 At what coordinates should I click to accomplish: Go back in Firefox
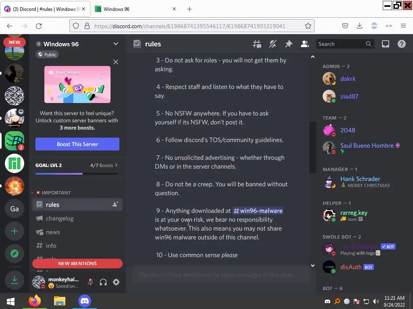(x=10, y=26)
